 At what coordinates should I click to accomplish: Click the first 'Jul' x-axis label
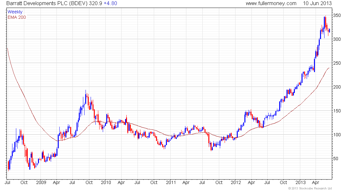coord(7,182)
